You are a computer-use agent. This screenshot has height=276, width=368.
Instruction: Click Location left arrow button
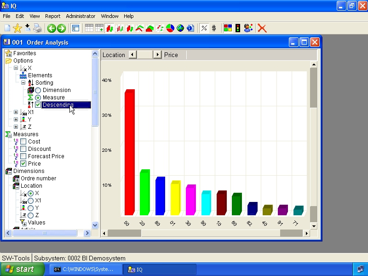point(132,55)
